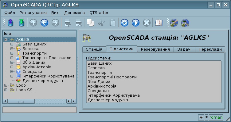Start the periodic update play icon

pos(135,23)
